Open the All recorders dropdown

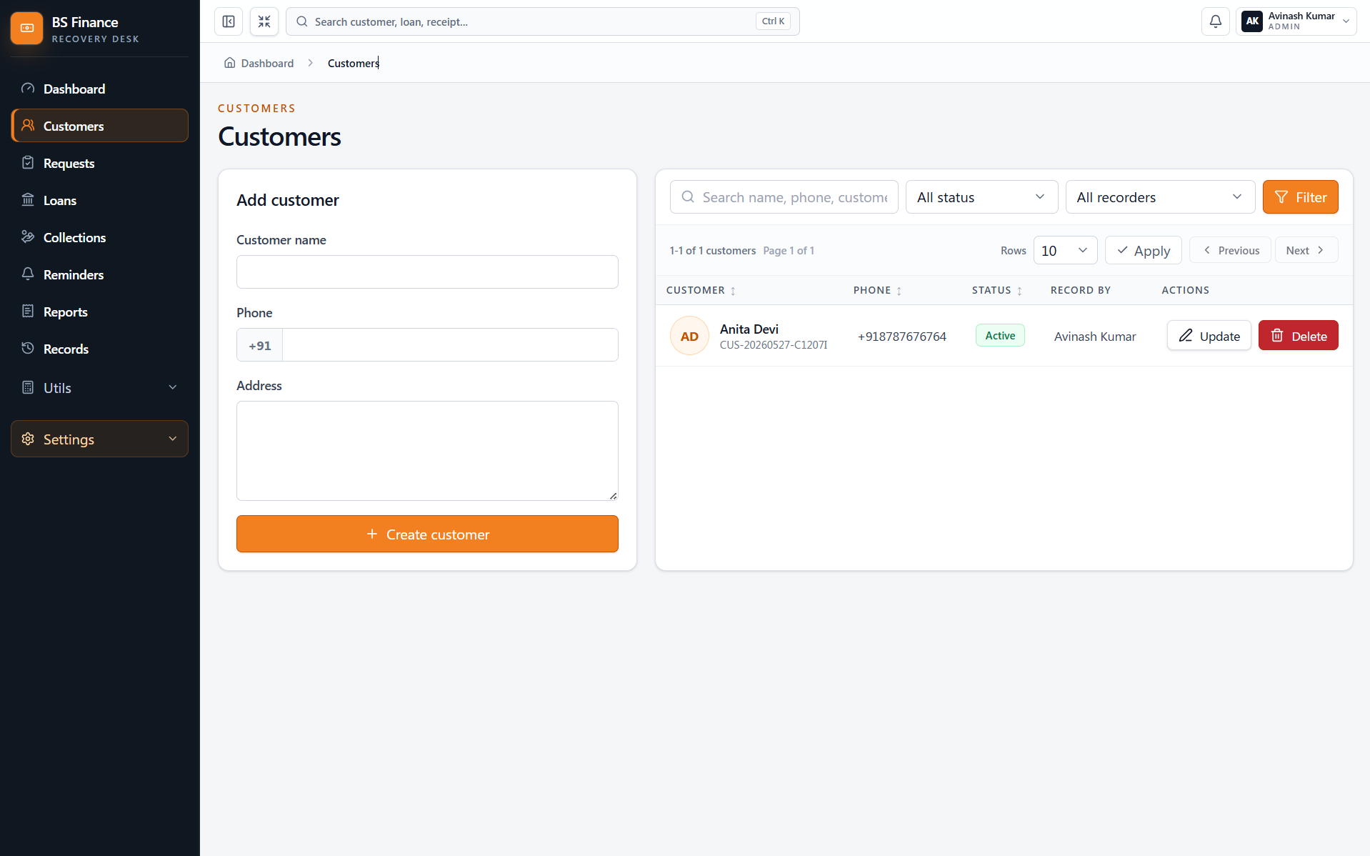1160,197
